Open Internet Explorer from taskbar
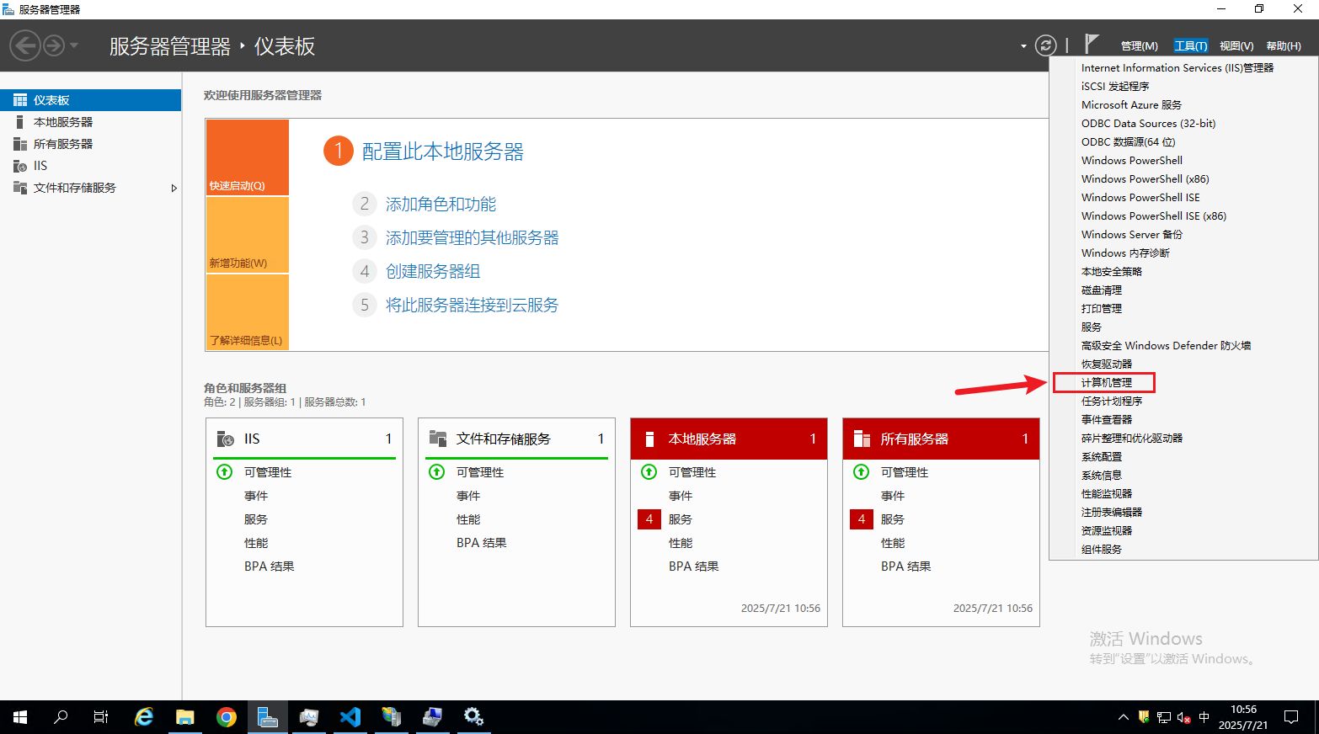The image size is (1319, 734). tap(144, 717)
